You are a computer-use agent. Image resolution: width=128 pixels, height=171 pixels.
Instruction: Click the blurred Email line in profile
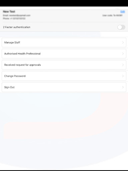point(17,15)
